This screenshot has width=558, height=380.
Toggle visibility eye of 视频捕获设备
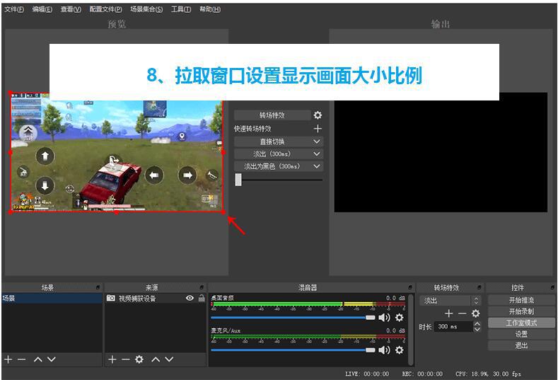click(x=190, y=298)
